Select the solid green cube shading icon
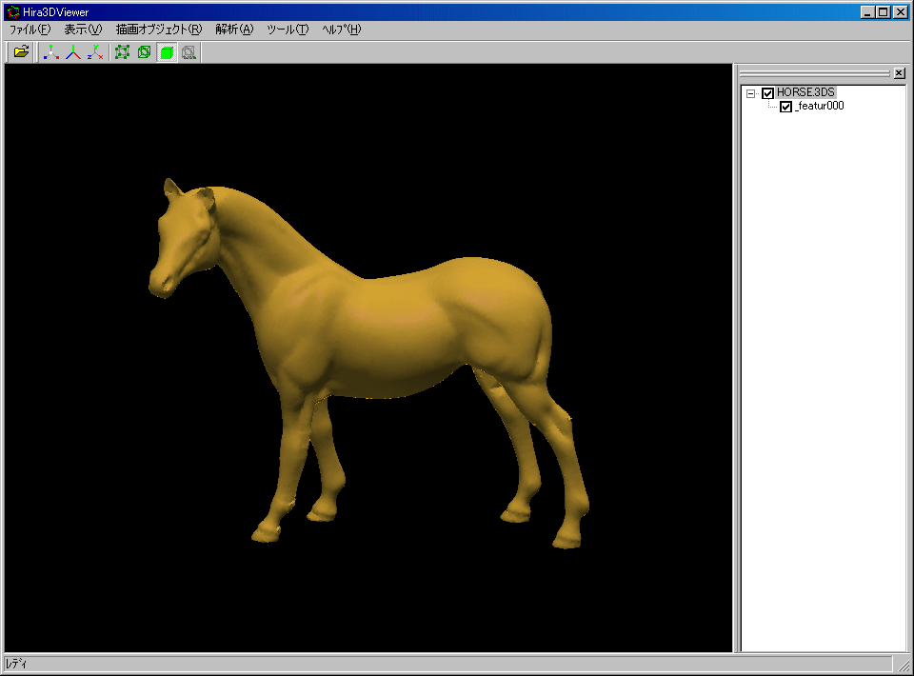Screen dimensions: 914x676 (167, 52)
